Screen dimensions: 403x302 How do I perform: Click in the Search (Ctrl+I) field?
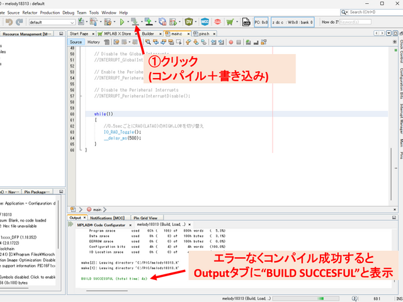374,12
